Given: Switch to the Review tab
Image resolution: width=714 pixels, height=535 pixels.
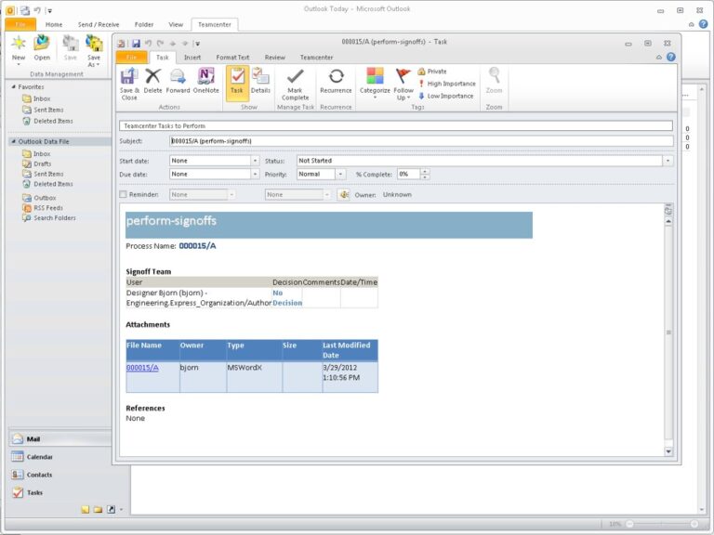Looking at the screenshot, I should point(274,58).
